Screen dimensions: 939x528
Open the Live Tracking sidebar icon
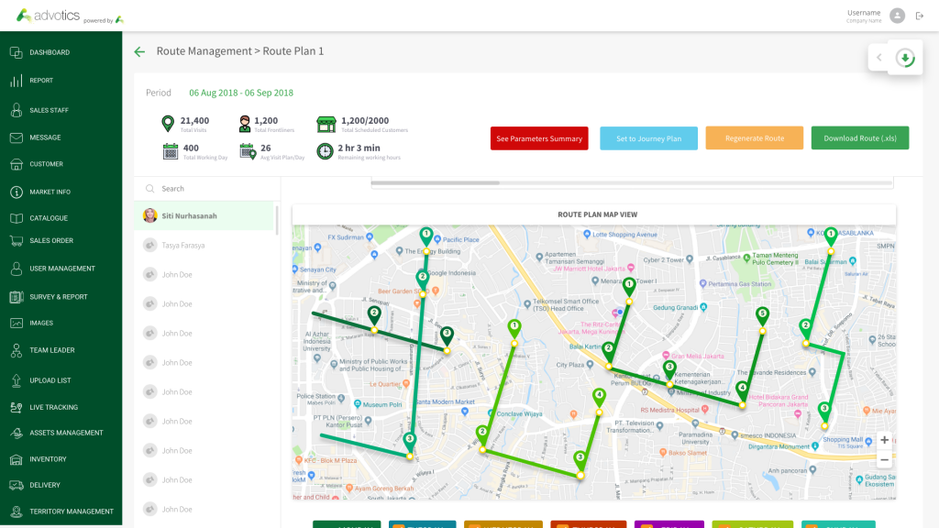[15, 406]
